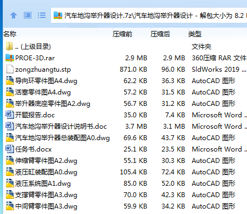Viewport: 247px width, 214px height.
Task: Click Microsoft Word type of 任务书.docx
Action: click(x=219, y=149)
